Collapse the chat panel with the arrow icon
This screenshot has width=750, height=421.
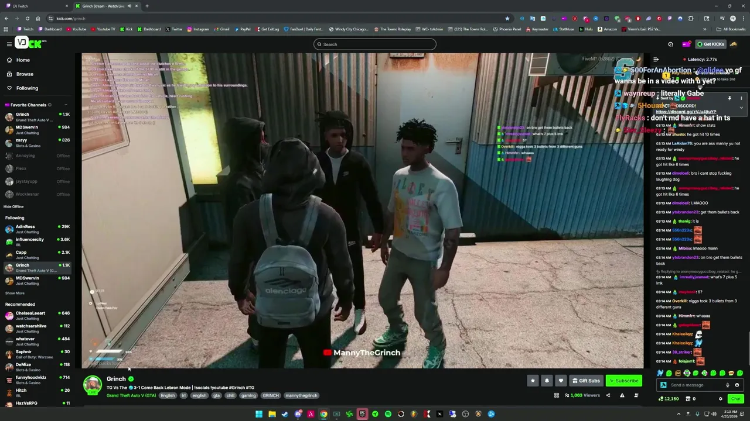tap(656, 59)
